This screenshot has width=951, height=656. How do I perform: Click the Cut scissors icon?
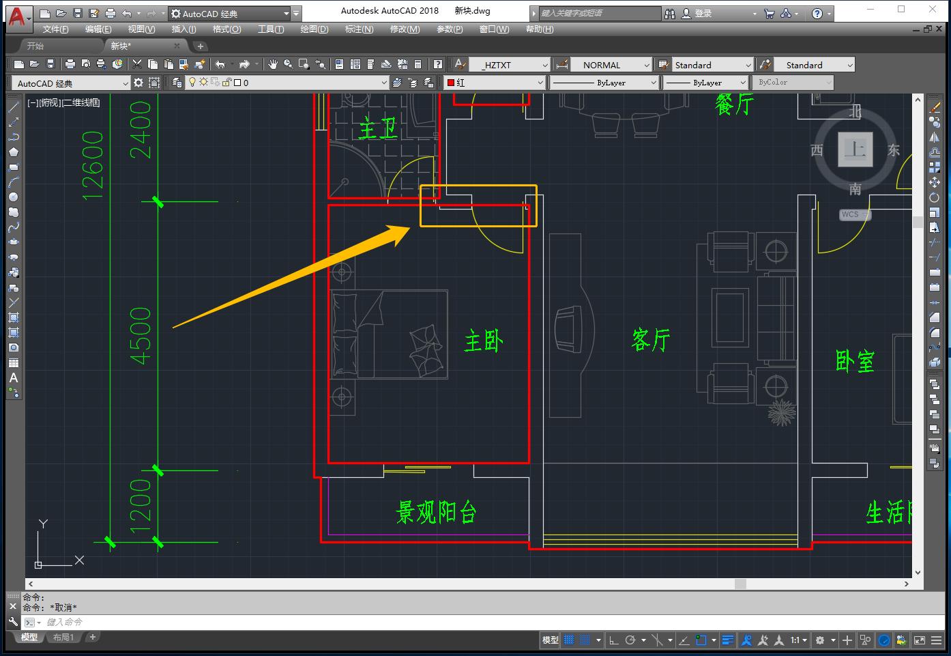[137, 64]
